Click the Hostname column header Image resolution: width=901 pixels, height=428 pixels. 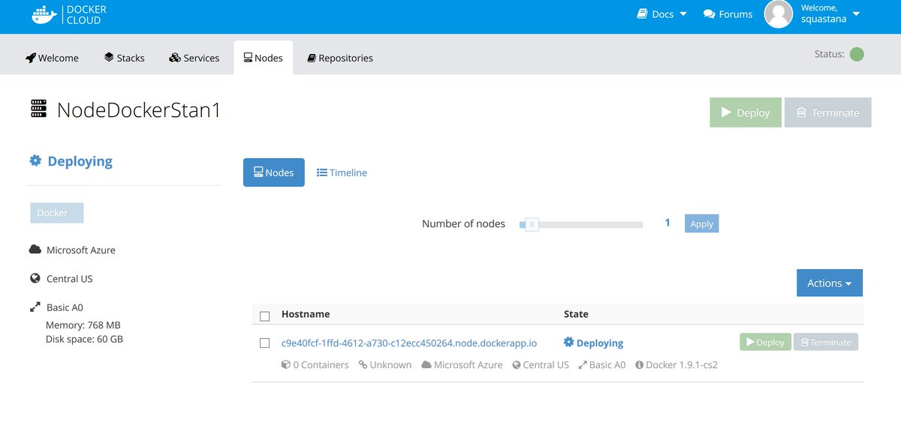pyautogui.click(x=306, y=314)
